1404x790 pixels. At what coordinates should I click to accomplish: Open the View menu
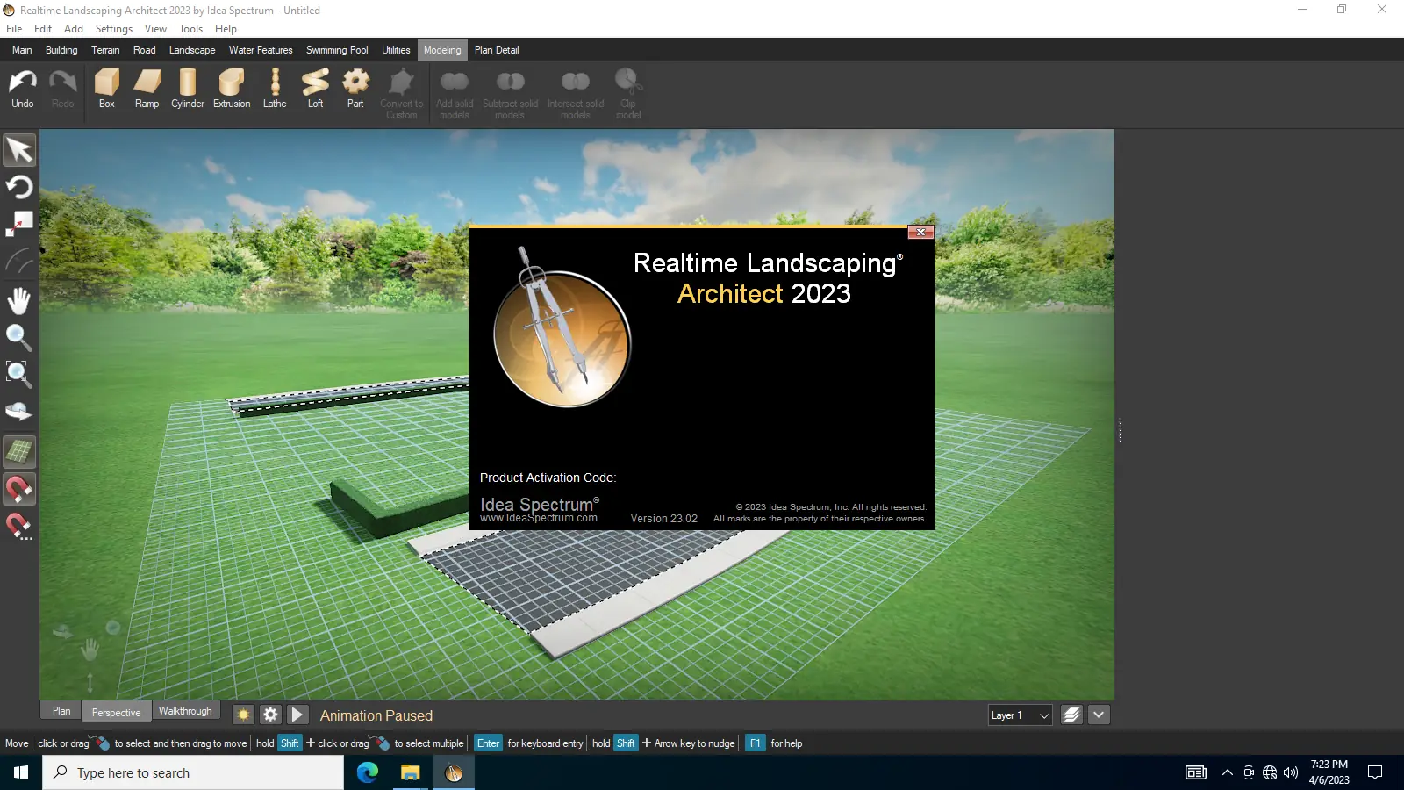(x=155, y=29)
